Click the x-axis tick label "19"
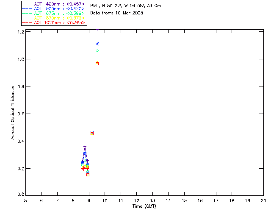The height and width of the screenshot is (217, 271). pyautogui.click(x=248, y=200)
